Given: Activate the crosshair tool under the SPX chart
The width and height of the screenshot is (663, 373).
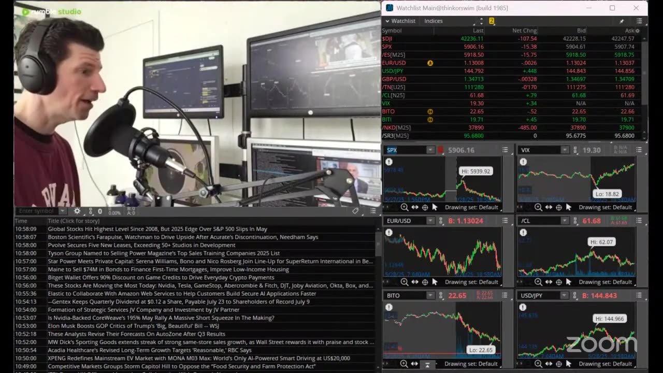Looking at the screenshot, I should click(x=425, y=207).
